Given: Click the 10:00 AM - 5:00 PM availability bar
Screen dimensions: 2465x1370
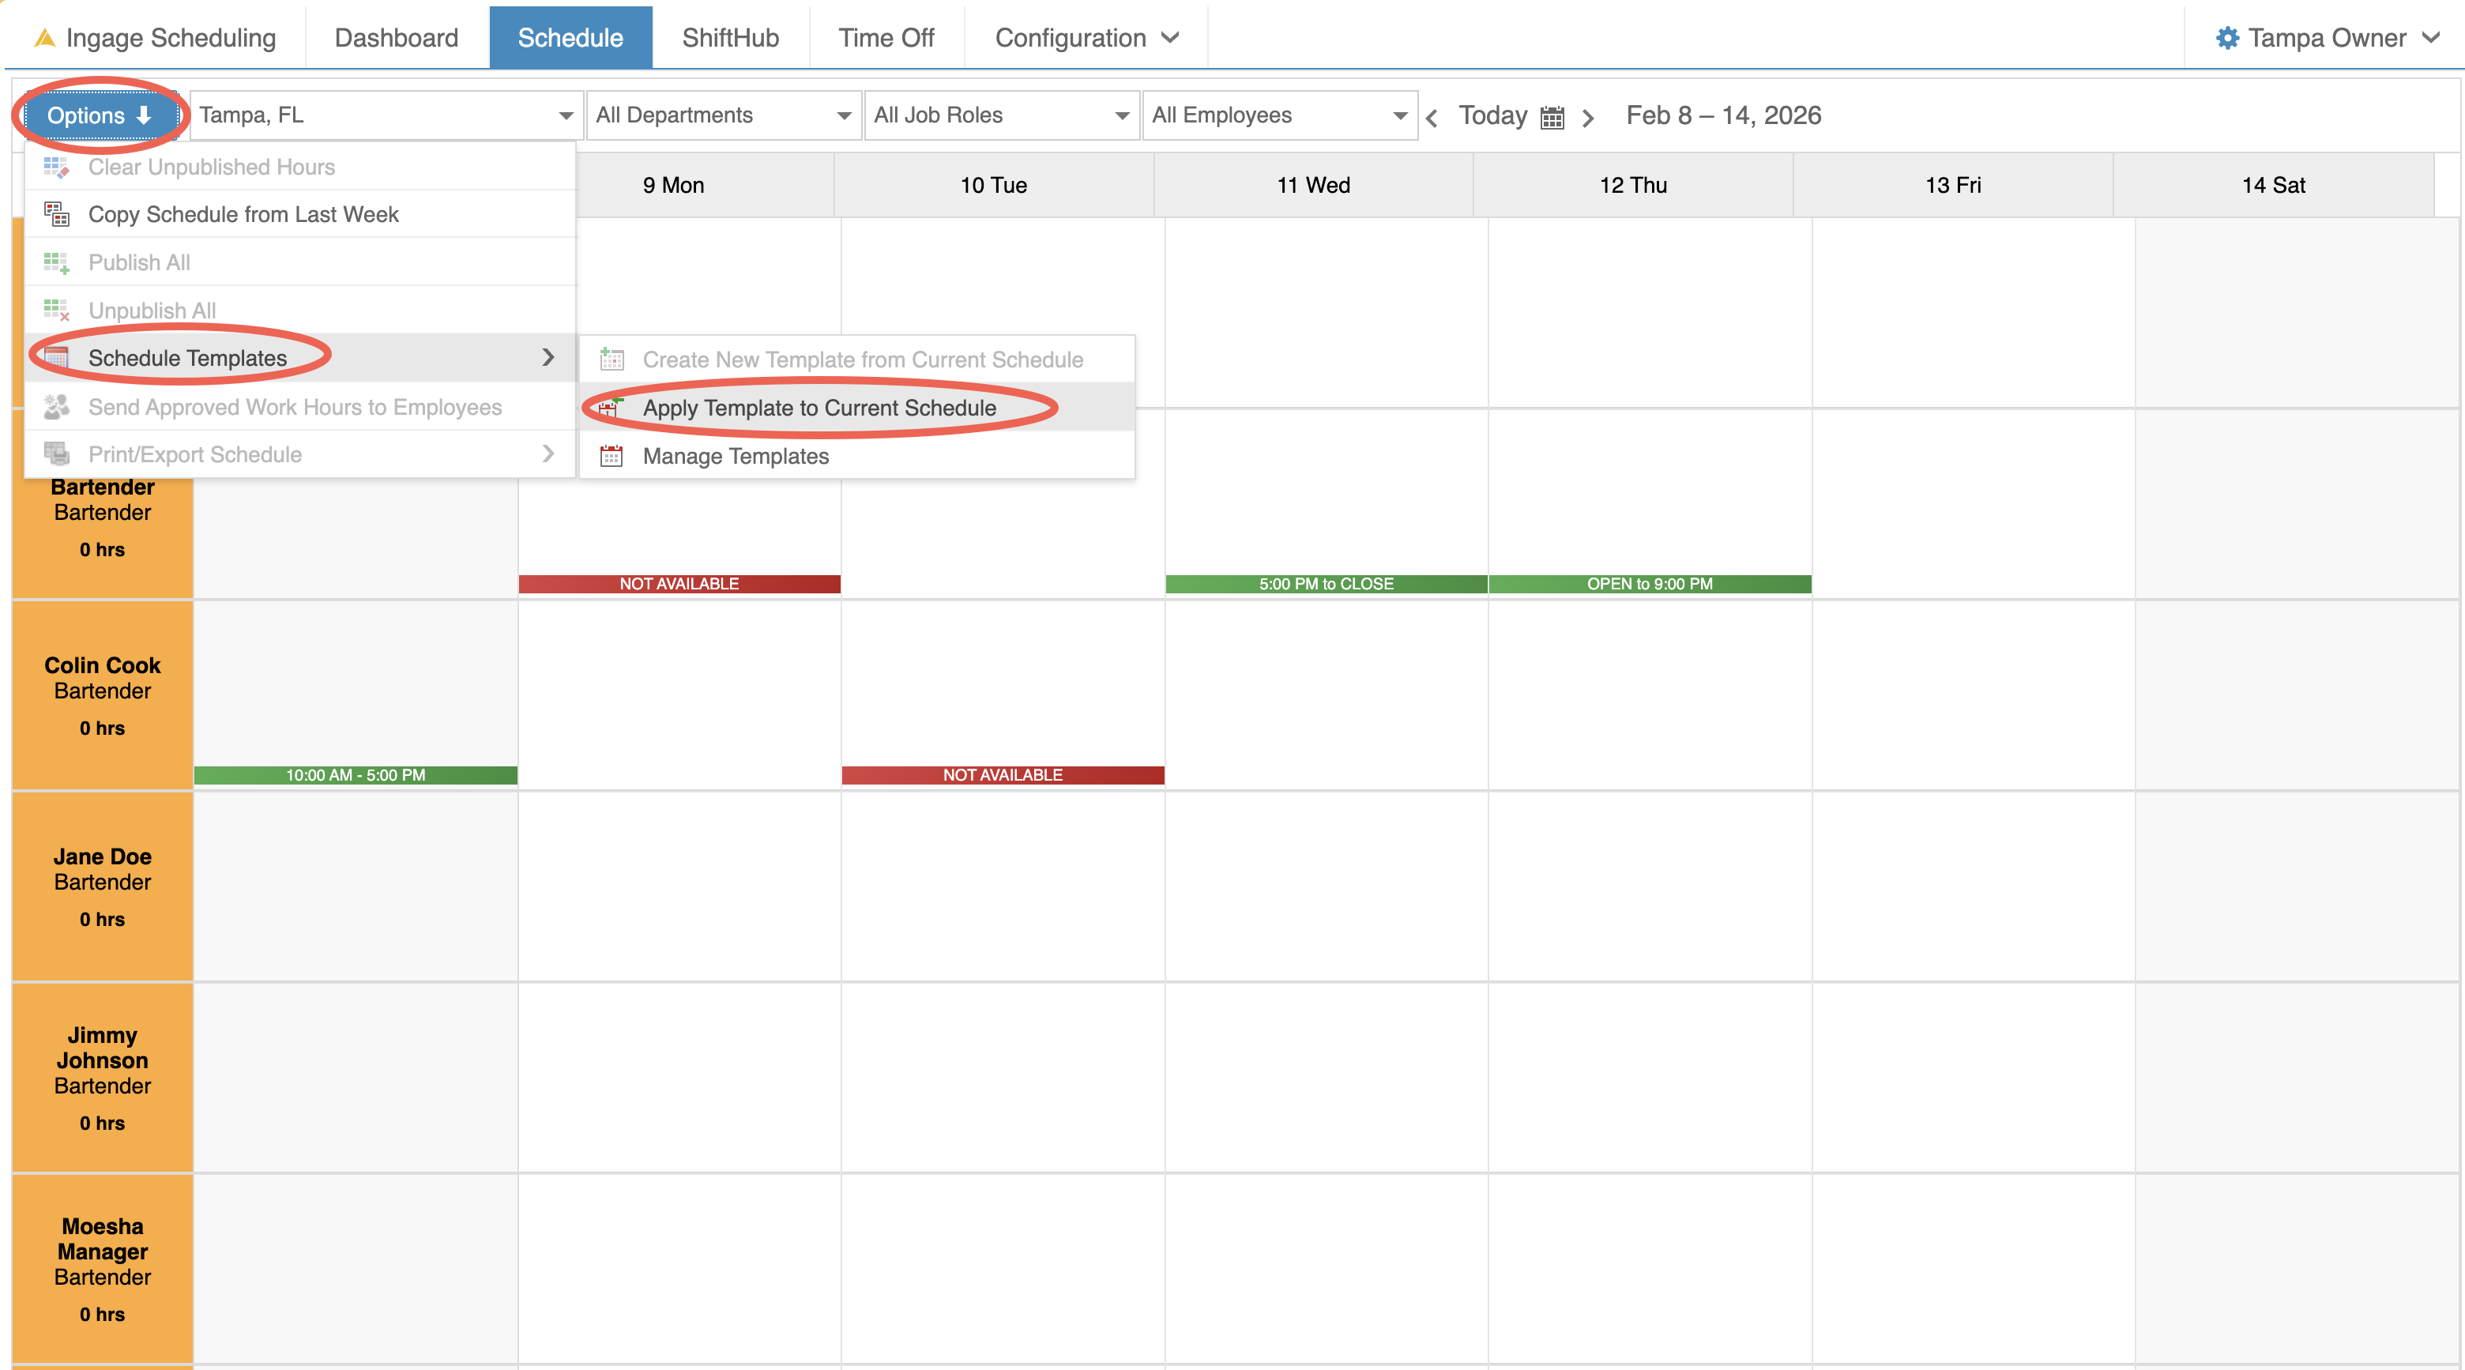Looking at the screenshot, I should coord(355,775).
